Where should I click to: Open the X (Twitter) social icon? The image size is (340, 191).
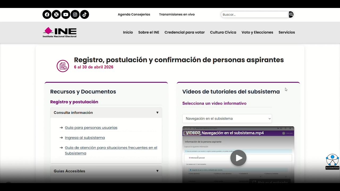[56, 15]
